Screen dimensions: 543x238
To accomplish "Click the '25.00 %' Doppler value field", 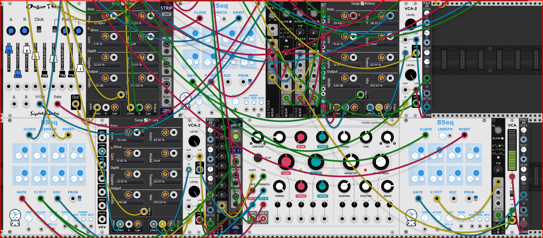I will 107,65.
